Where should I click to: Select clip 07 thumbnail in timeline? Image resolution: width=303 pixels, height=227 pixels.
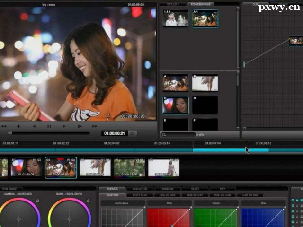pos(164,167)
